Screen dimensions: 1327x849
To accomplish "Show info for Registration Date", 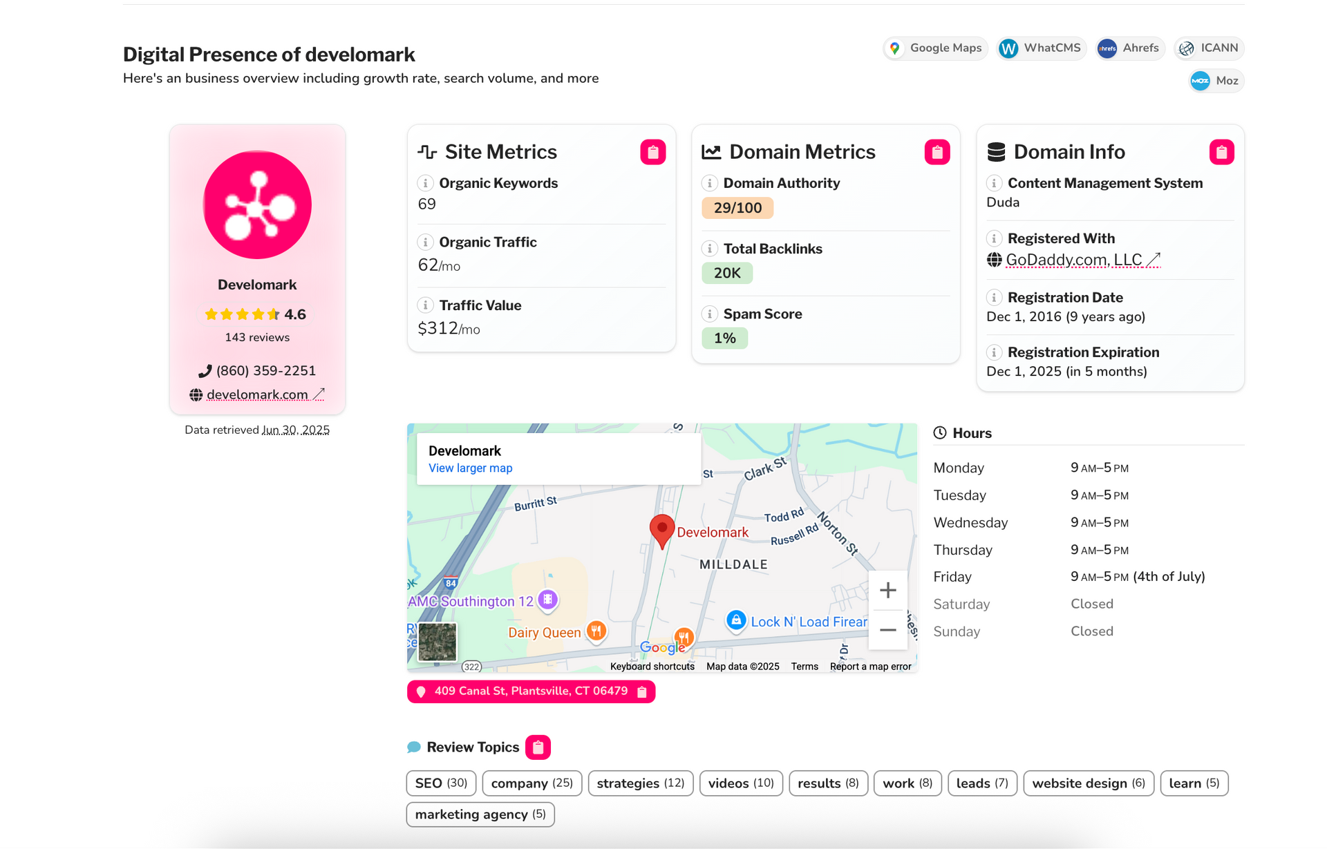I will 994,298.
